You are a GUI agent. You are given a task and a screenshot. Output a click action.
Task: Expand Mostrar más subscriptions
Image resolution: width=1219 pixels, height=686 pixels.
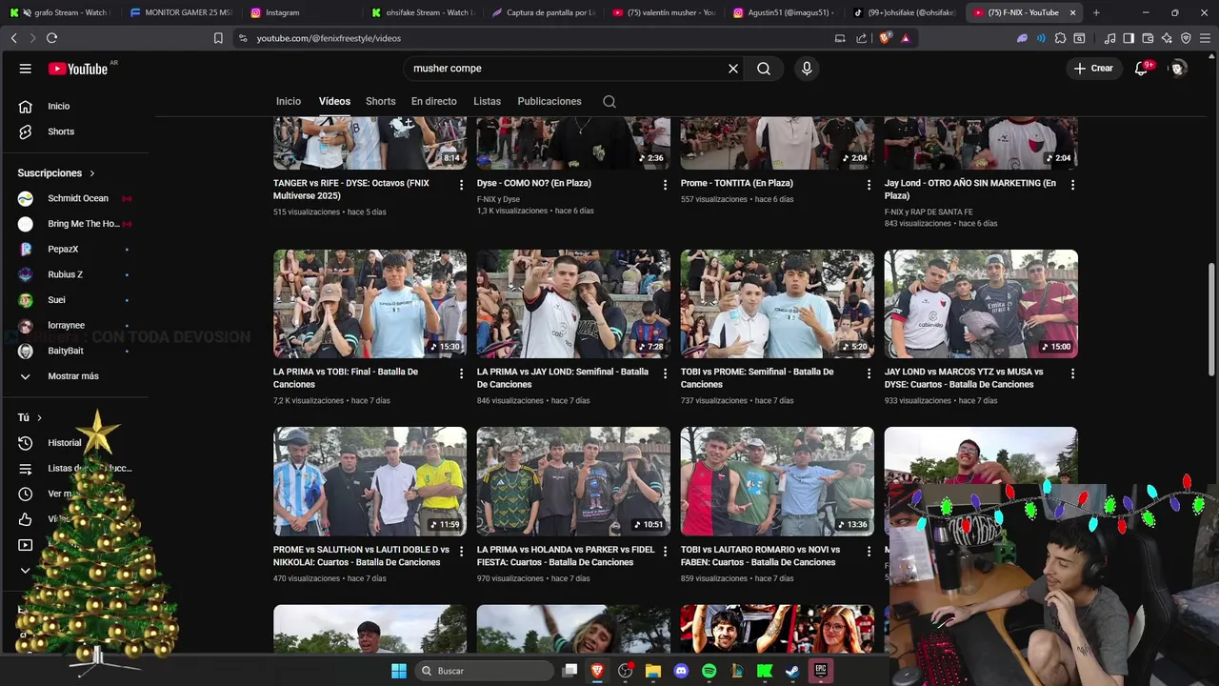[x=73, y=376]
